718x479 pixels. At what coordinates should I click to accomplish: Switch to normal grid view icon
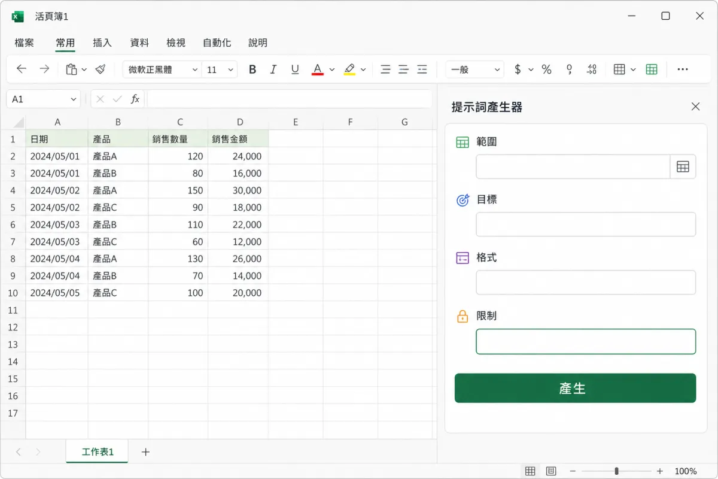click(530, 471)
